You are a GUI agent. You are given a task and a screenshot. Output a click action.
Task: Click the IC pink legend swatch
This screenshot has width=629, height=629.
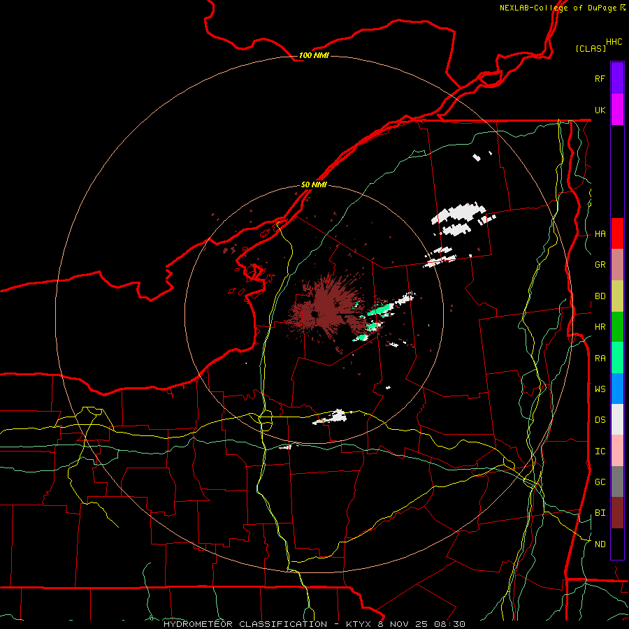617,451
